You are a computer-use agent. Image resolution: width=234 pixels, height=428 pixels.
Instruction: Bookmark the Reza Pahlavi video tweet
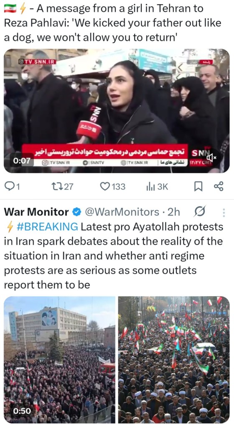198,186
